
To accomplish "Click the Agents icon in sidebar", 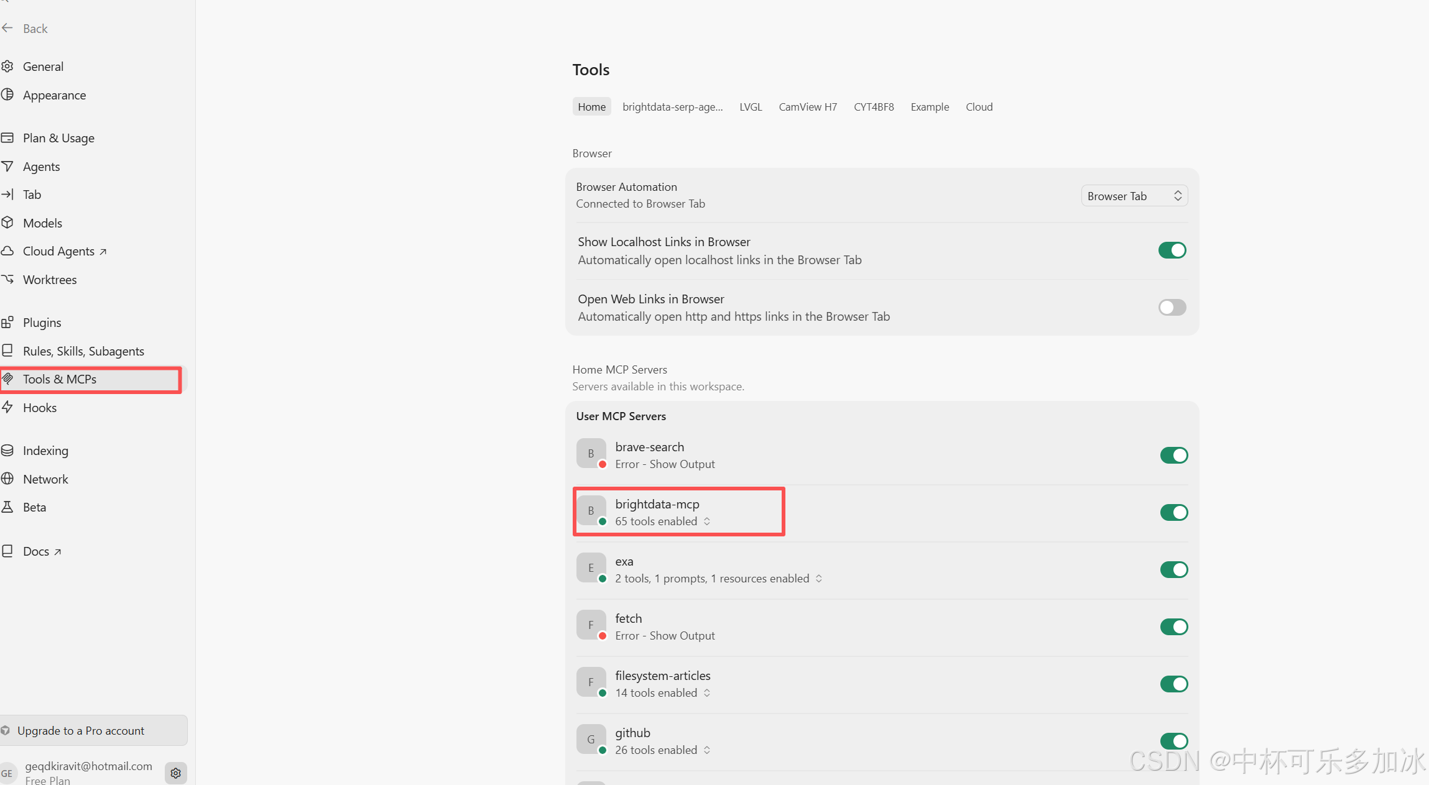I will [7, 166].
